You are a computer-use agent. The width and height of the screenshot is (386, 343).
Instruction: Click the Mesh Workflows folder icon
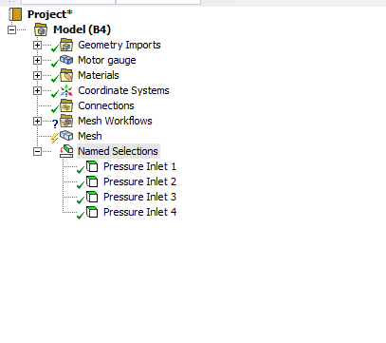point(66,121)
